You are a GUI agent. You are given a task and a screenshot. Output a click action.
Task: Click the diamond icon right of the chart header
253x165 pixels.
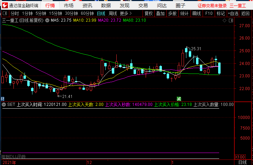[224, 21]
